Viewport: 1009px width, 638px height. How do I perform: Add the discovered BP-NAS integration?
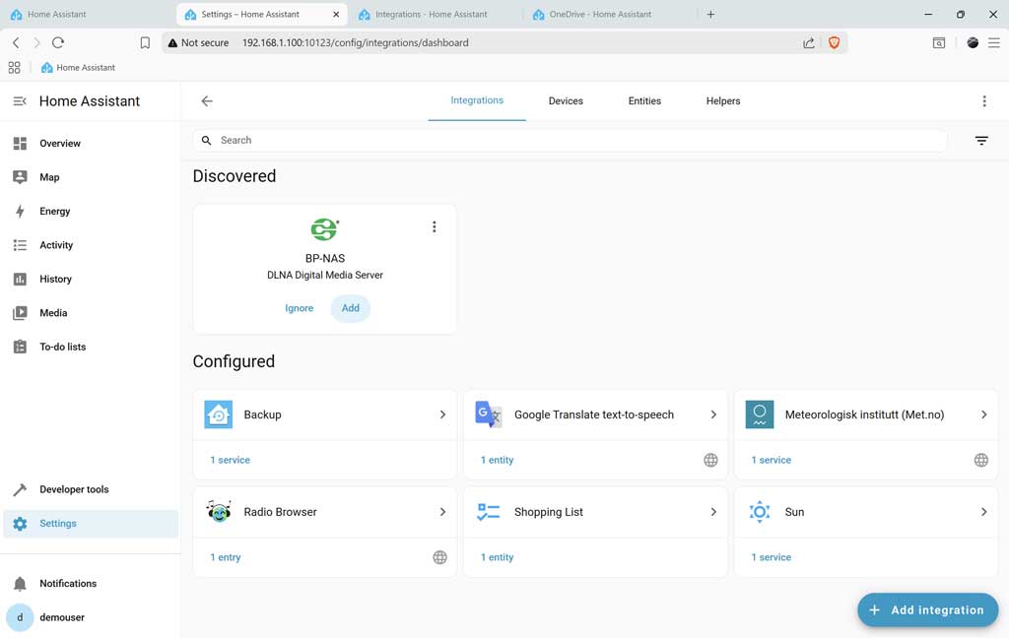[350, 308]
